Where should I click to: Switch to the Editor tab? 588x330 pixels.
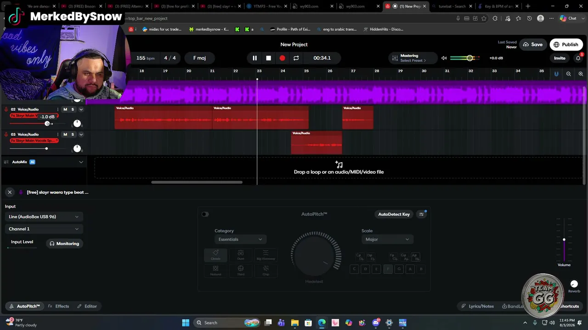click(x=87, y=306)
